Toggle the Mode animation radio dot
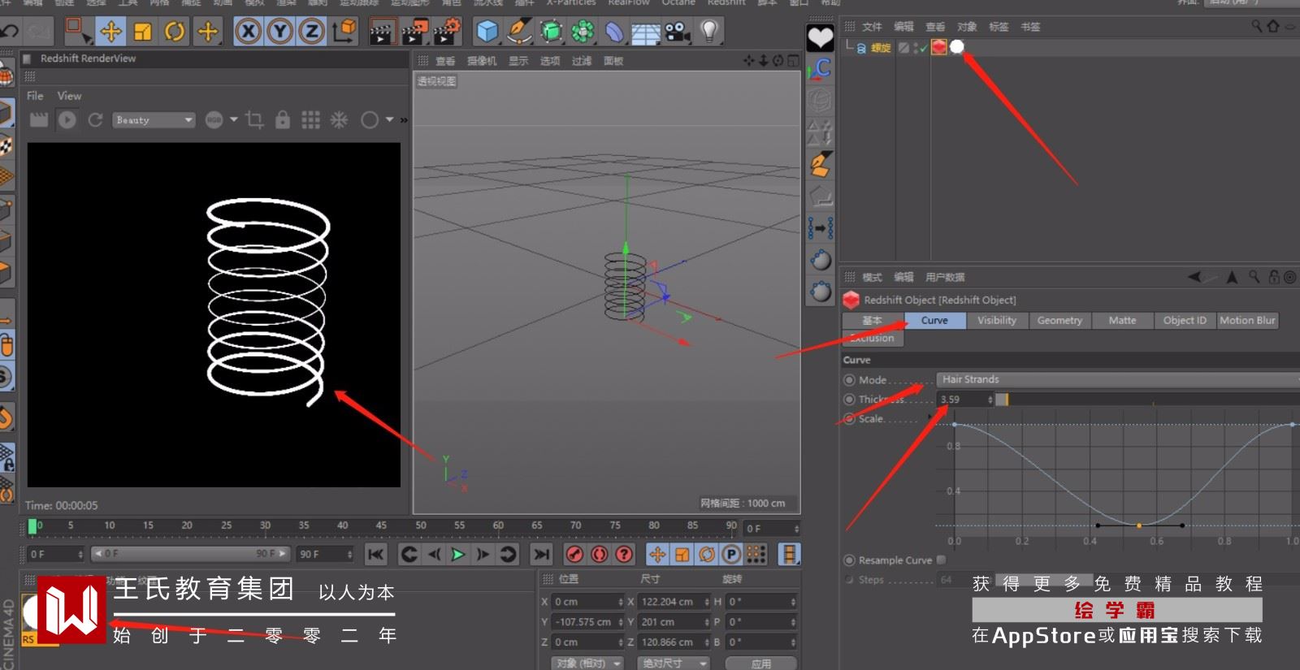This screenshot has height=670, width=1300. tap(849, 380)
